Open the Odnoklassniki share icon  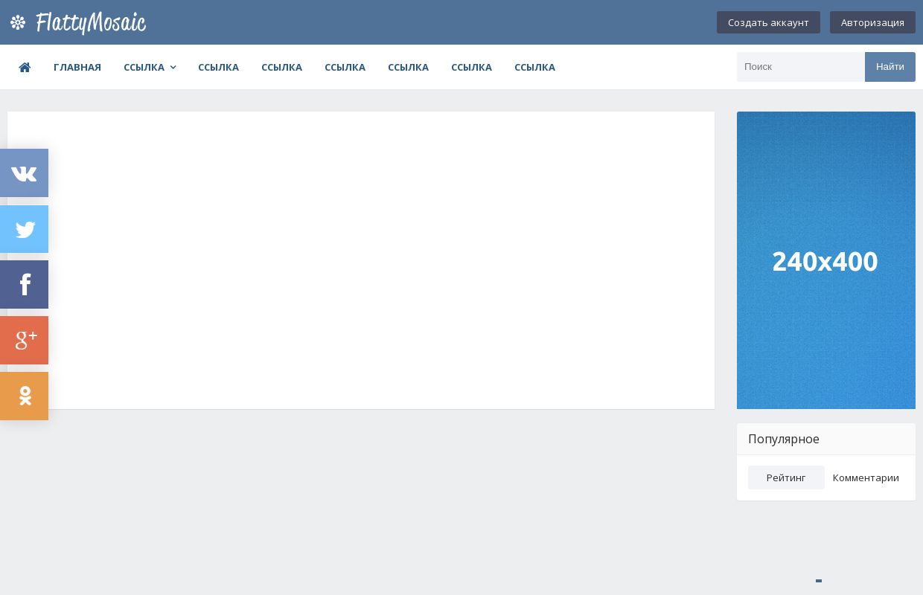tap(24, 396)
